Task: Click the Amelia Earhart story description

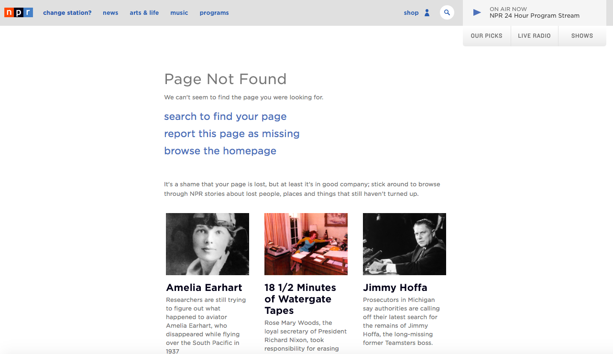Action: (x=206, y=326)
